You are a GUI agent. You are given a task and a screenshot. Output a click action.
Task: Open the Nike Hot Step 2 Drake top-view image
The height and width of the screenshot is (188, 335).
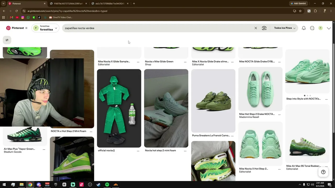[260, 89]
